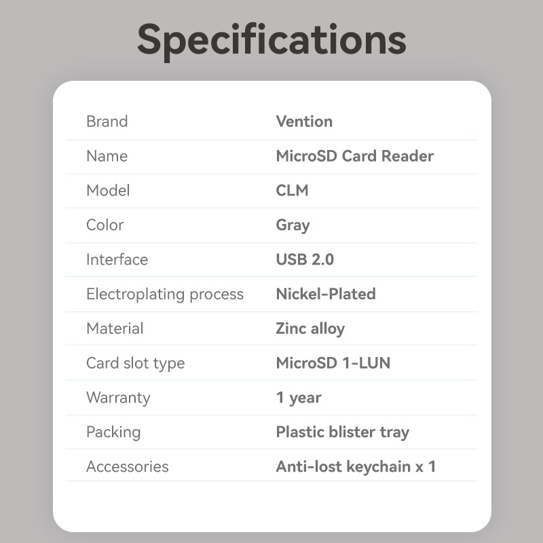Select the Zinc alloy value

(x=310, y=329)
